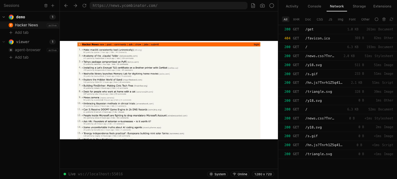Open the /y18.svg request of 511 B
397x179 pixels.
337,65
